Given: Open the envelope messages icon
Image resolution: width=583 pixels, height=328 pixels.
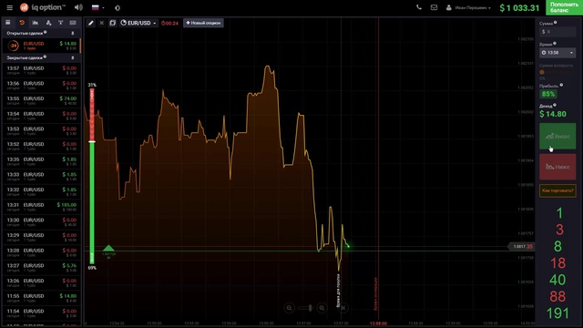Looking at the screenshot, I should point(434,7).
